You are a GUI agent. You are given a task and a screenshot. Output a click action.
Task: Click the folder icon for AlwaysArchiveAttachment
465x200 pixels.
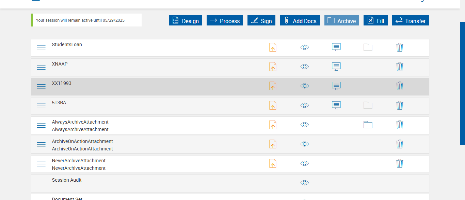(368, 125)
